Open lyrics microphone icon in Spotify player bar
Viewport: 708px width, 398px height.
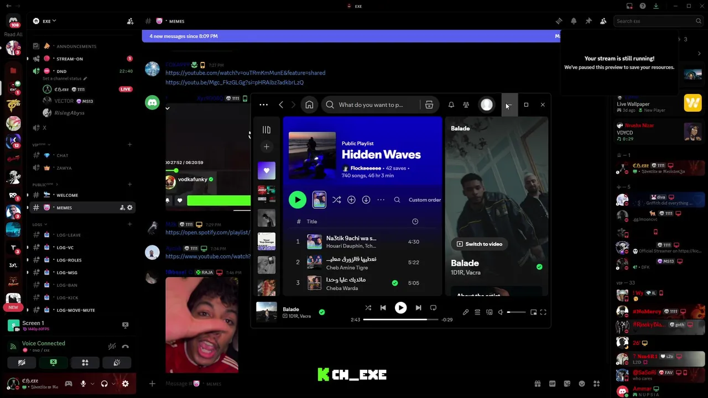466,312
